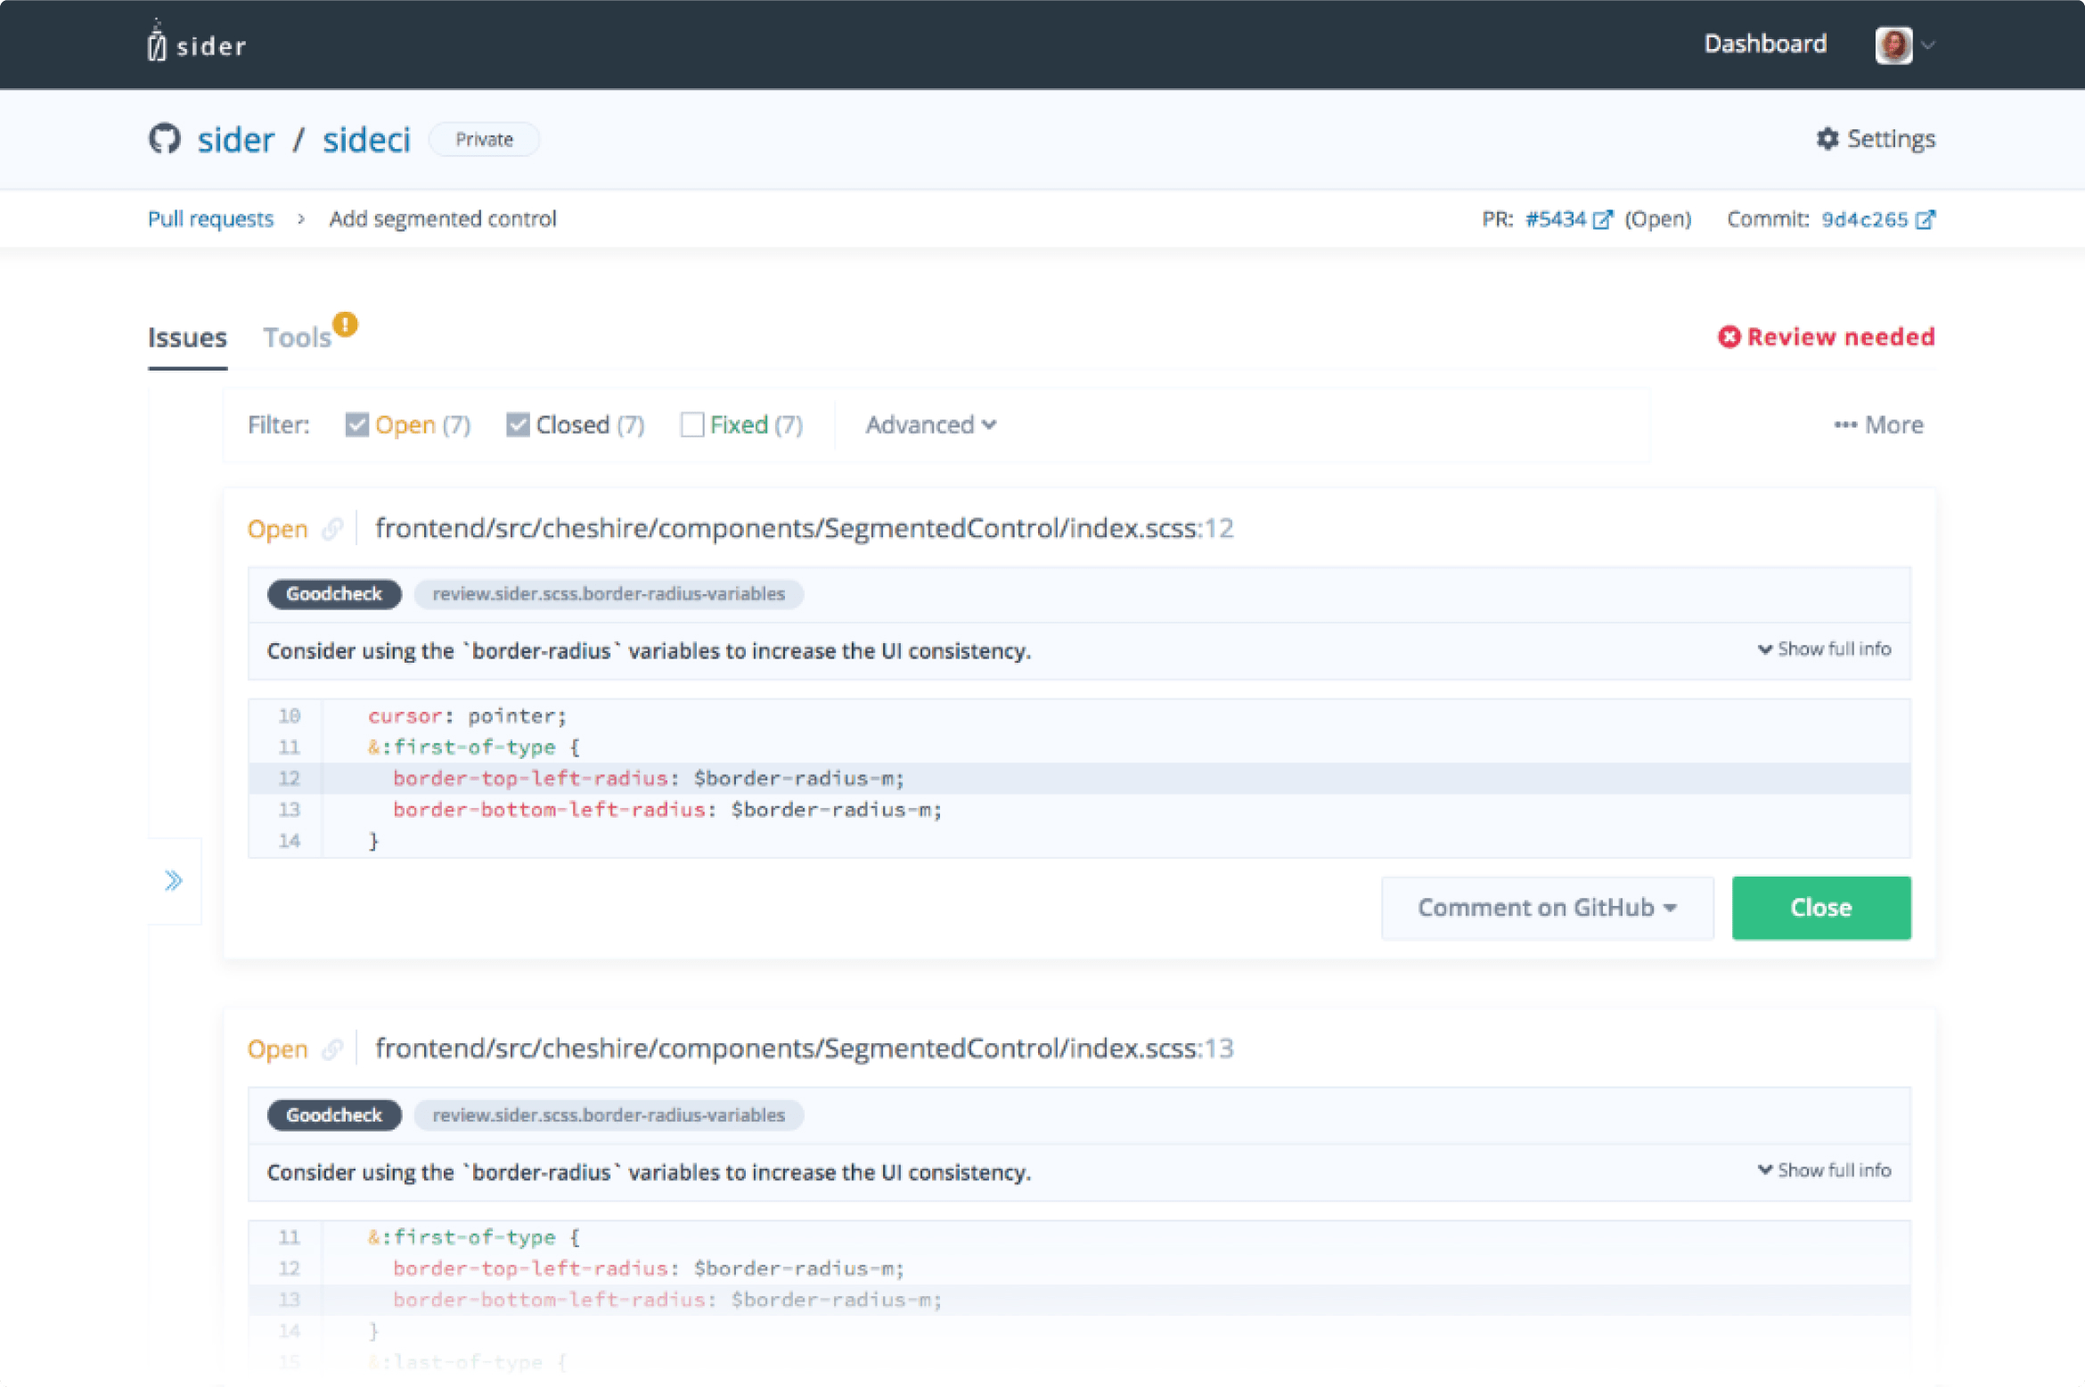Click the Private badge
The width and height of the screenshot is (2085, 1387).
484,140
